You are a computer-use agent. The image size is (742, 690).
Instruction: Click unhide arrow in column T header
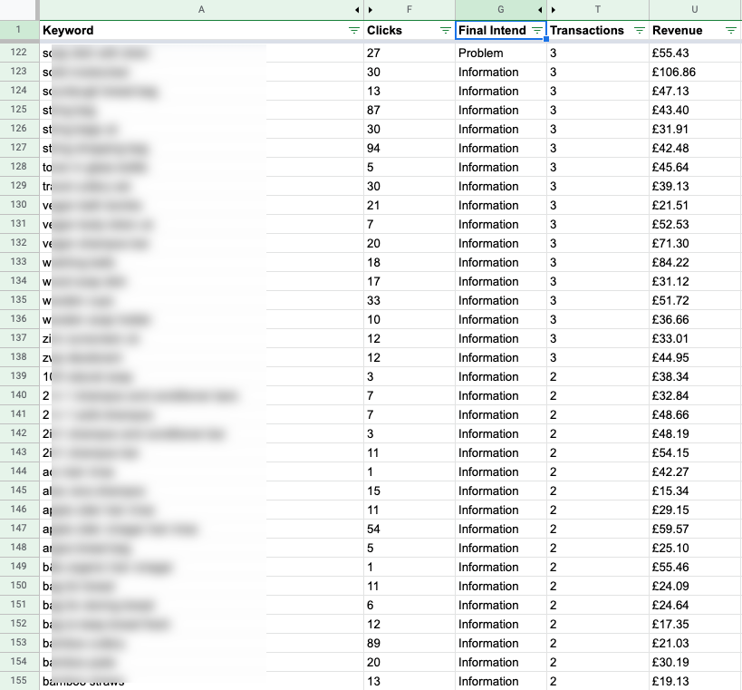[553, 10]
